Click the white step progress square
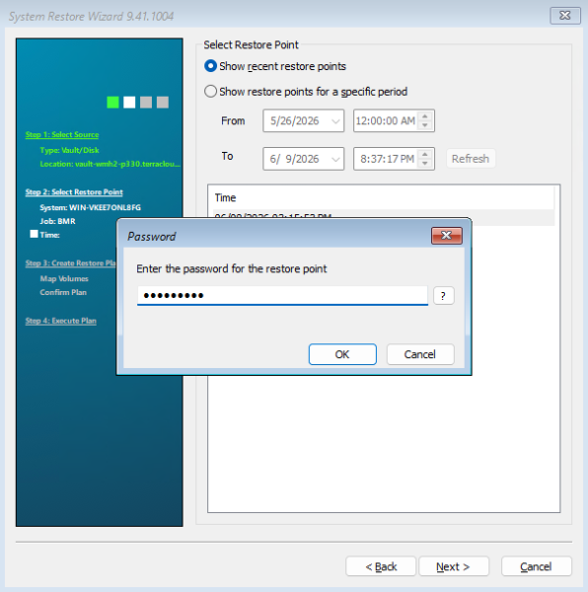Screen dimensions: 588x592 pos(129,103)
